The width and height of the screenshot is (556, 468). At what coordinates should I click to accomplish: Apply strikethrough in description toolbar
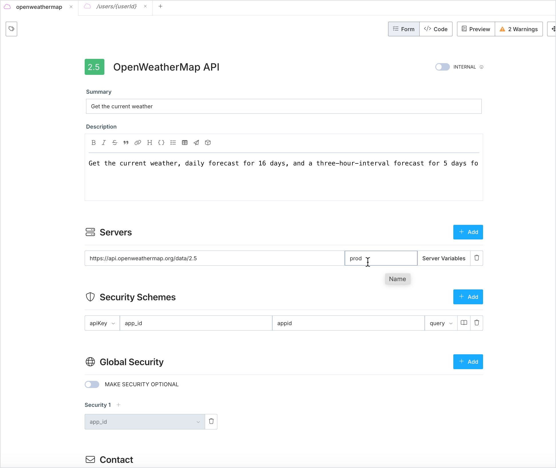tap(115, 143)
